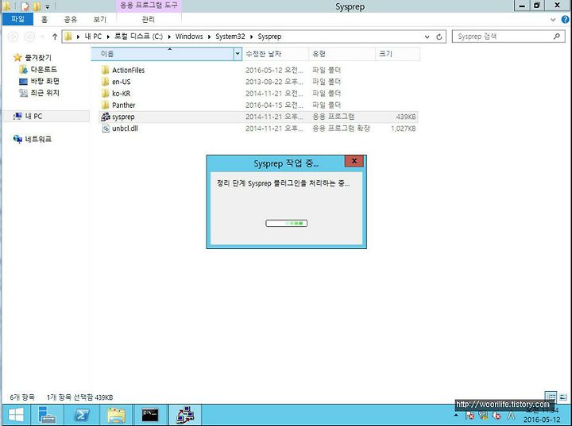
Task: Click the 439KB size cell
Action: click(406, 117)
